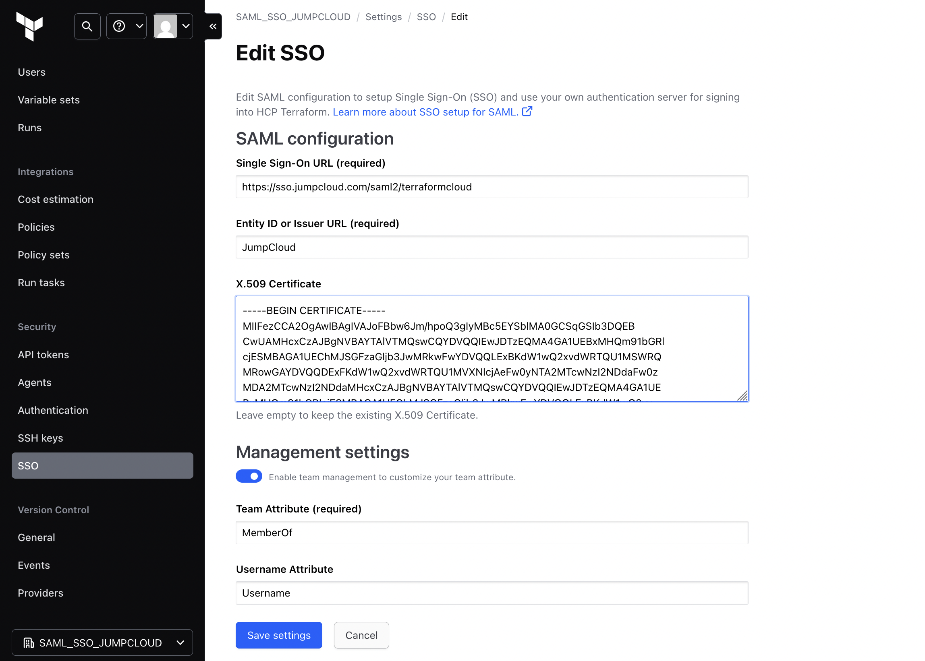The height and width of the screenshot is (661, 925).
Task: Click external link icon after SAML link
Action: click(527, 112)
